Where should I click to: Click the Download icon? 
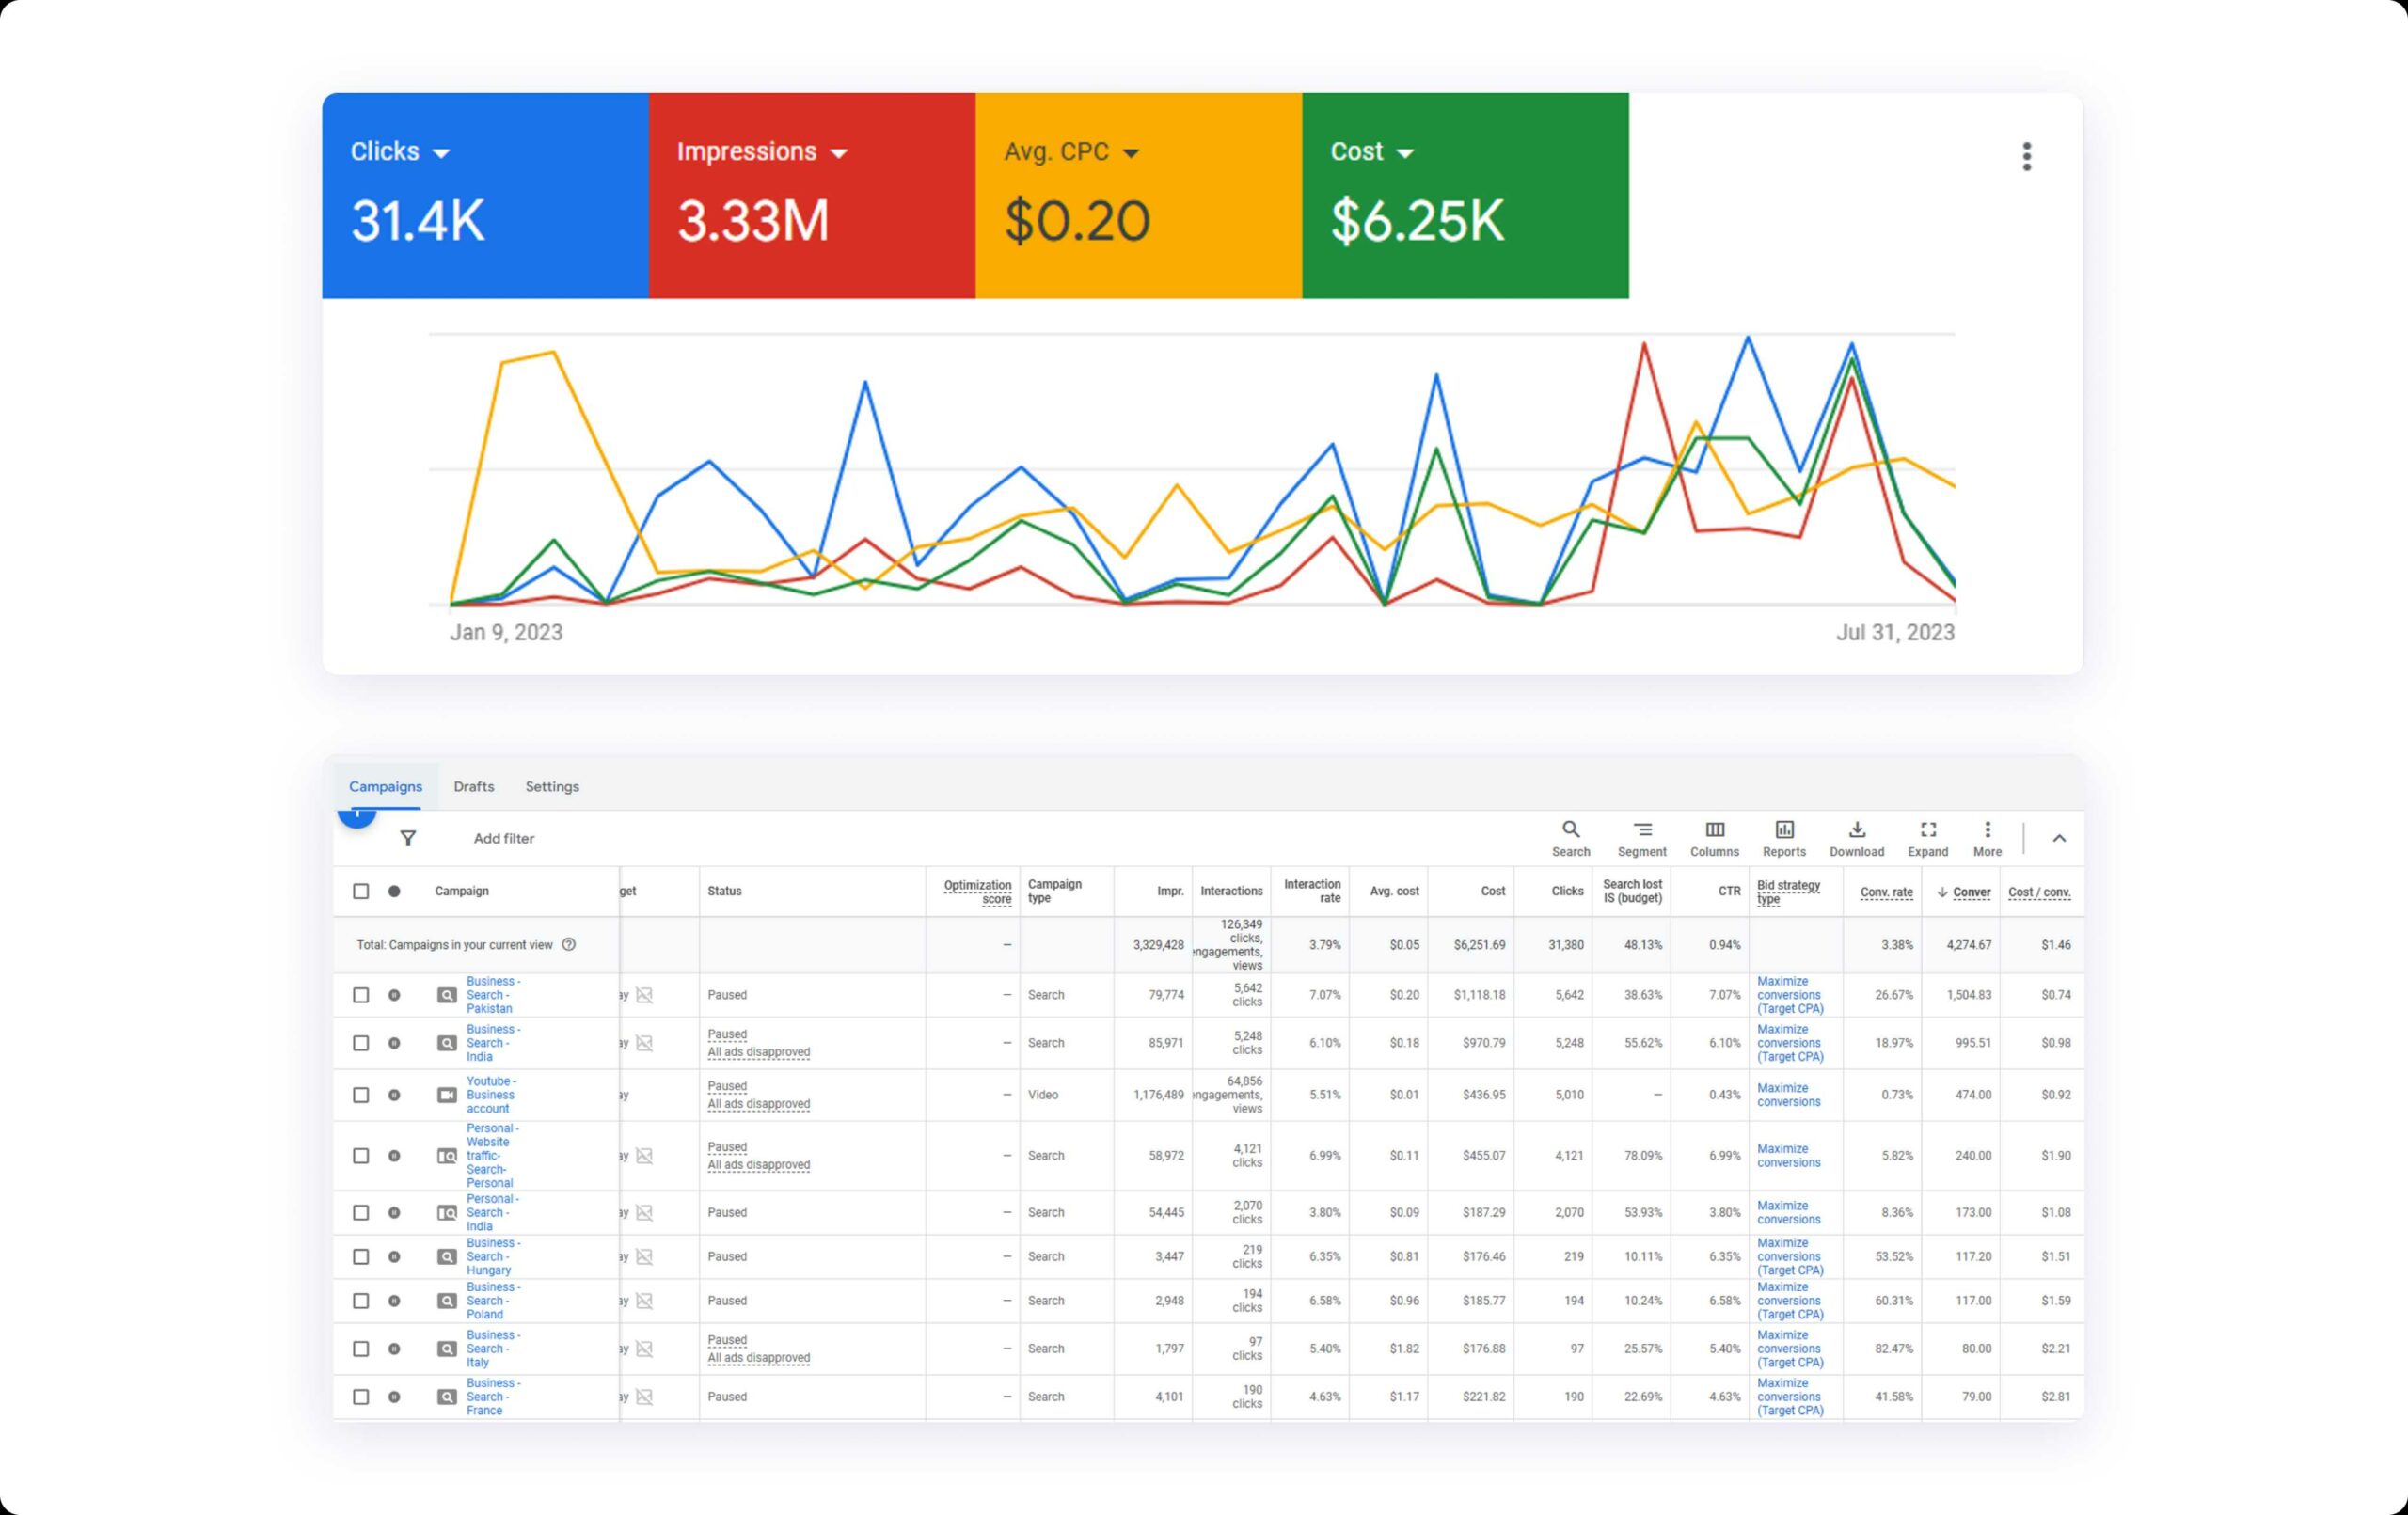[1856, 830]
